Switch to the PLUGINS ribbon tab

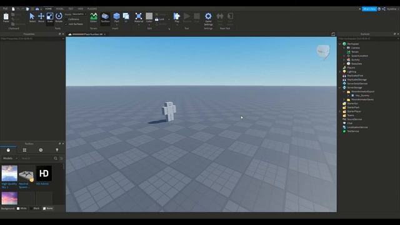[x=92, y=9]
